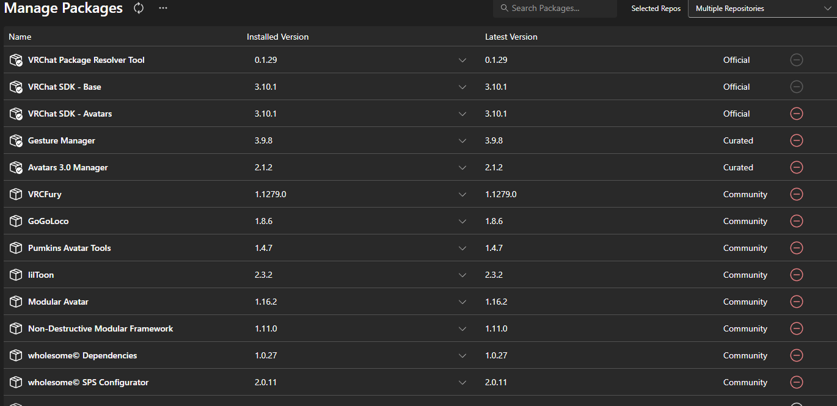Click the Community label in the VRCFury row
This screenshot has height=406, width=837.
pyautogui.click(x=745, y=194)
